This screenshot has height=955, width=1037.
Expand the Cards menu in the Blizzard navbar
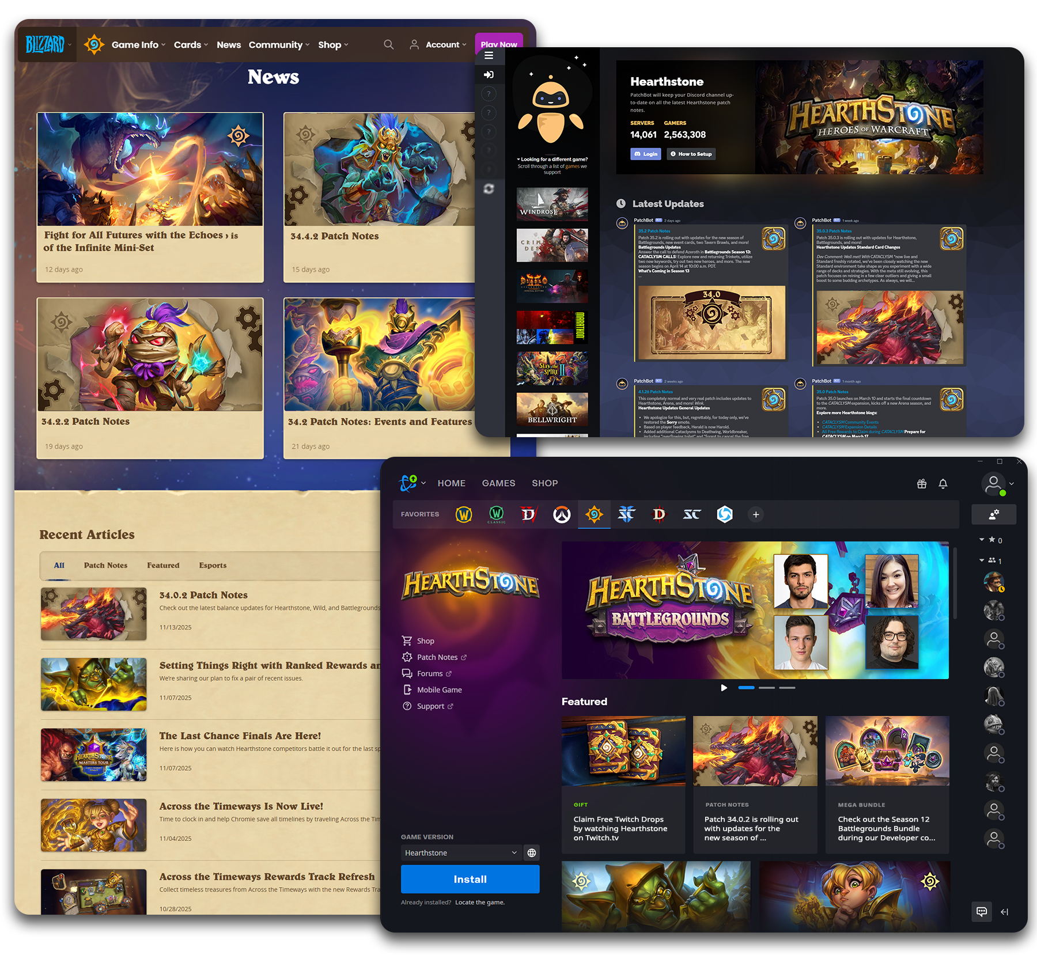point(191,44)
